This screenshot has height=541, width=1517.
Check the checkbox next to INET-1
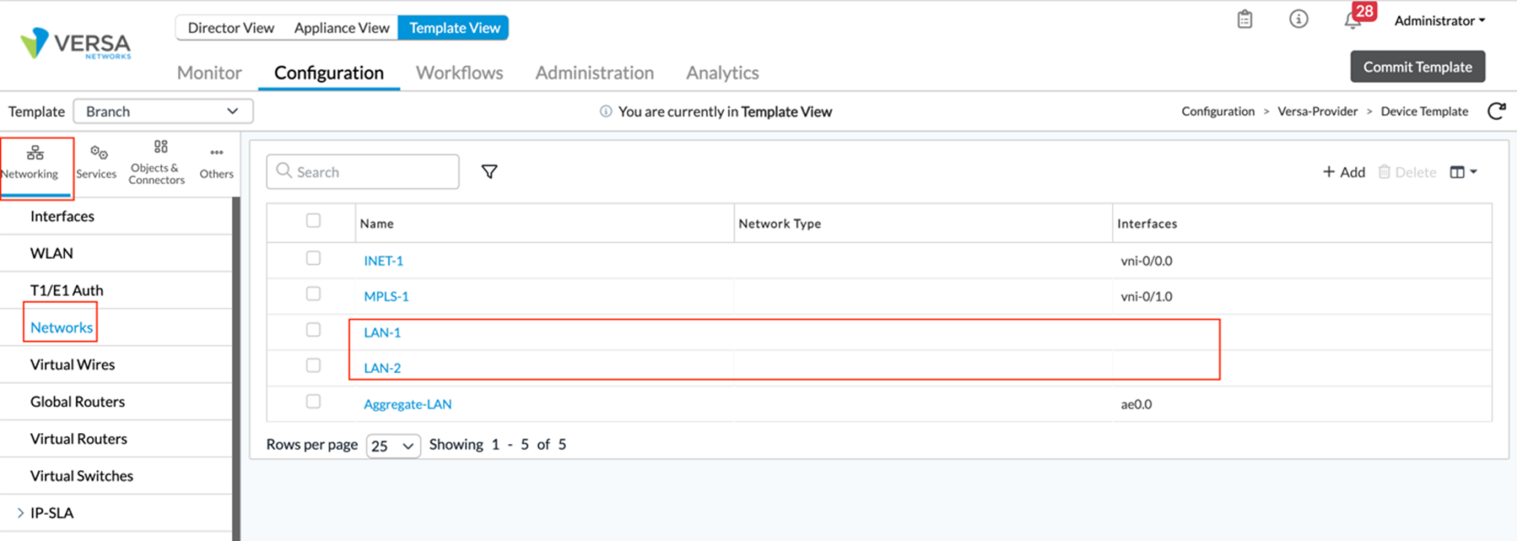click(x=313, y=258)
